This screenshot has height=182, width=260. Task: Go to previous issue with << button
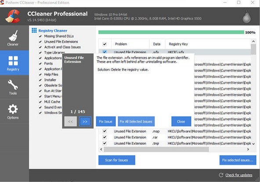pyautogui.click(x=70, y=121)
